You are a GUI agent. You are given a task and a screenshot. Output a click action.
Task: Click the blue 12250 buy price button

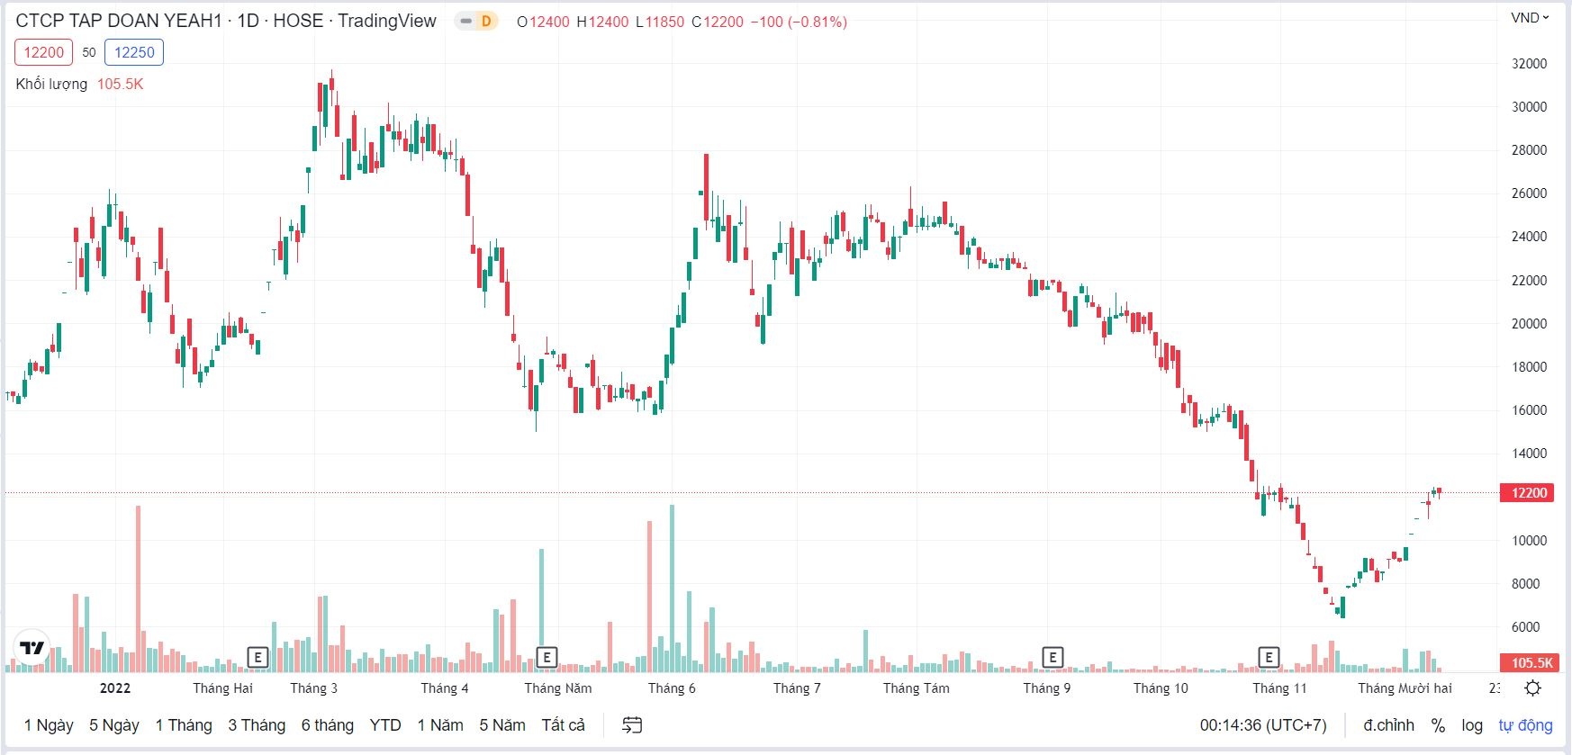134,52
